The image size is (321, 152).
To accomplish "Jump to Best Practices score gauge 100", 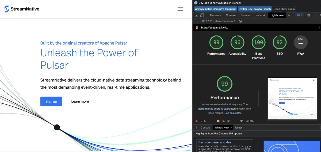I will tap(258, 42).
